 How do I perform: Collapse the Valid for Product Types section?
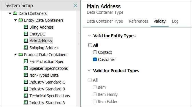click(89, 71)
